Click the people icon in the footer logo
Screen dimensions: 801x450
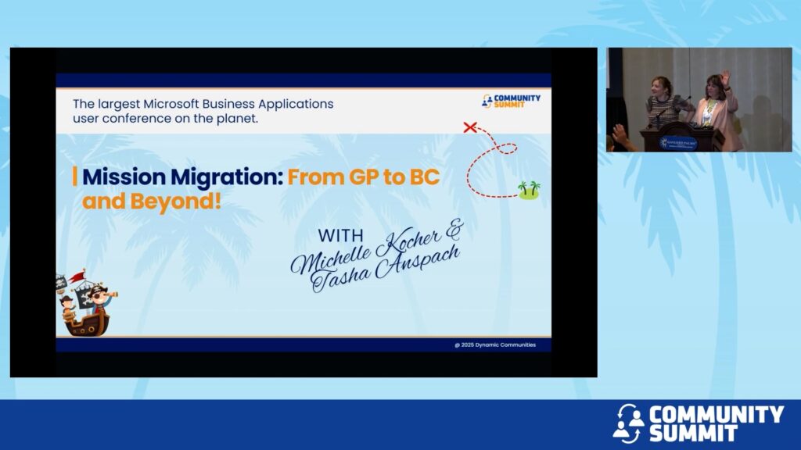[x=628, y=422]
